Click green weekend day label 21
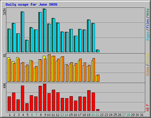The image size is (151, 118). 97,115
